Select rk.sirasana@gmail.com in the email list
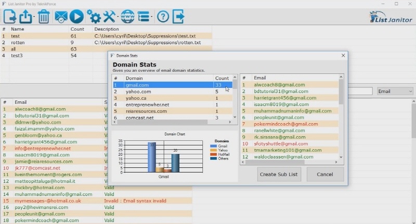Screen dimensions: 416x224 tap(279, 137)
